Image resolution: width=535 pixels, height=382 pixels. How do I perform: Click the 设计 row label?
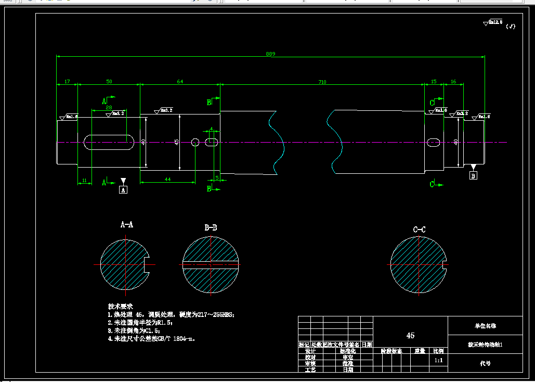click(x=310, y=351)
